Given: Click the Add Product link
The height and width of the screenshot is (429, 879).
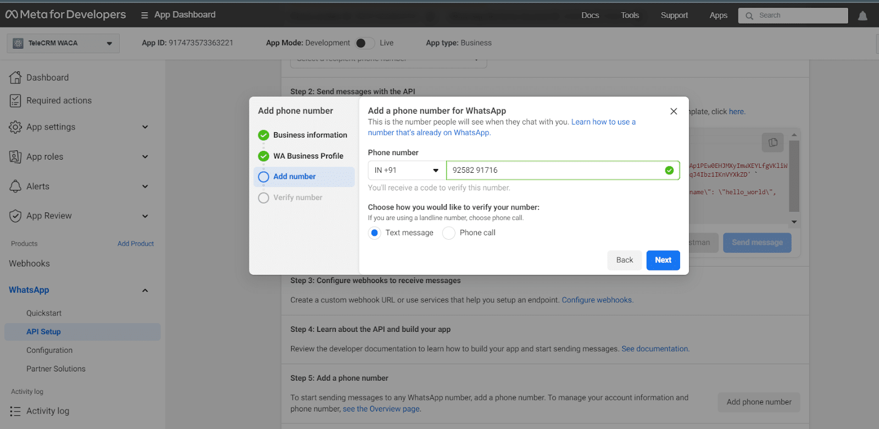Looking at the screenshot, I should pyautogui.click(x=136, y=244).
